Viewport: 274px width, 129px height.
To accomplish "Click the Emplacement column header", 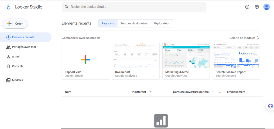I will click(x=236, y=92).
